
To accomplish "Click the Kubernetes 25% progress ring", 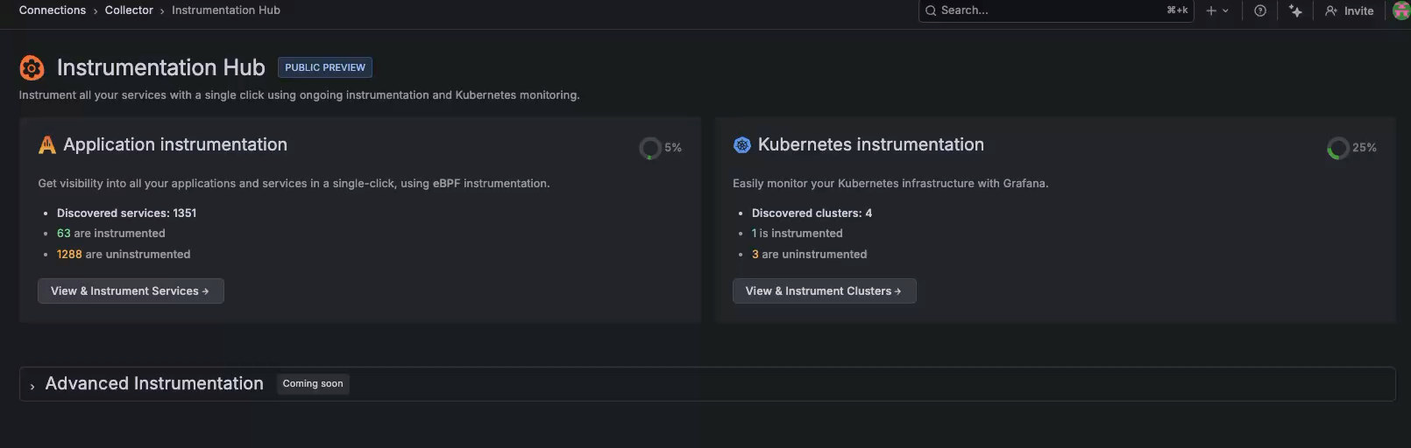I will pos(1337,148).
